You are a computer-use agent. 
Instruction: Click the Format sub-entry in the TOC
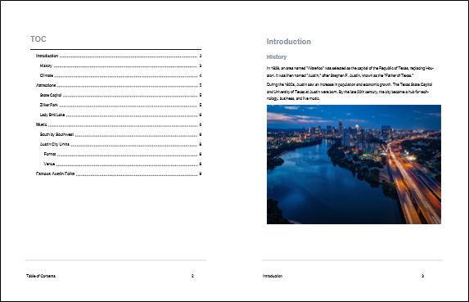(122, 154)
